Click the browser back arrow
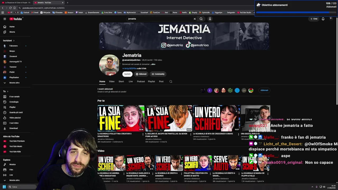The image size is (338, 190). [x=3, y=8]
